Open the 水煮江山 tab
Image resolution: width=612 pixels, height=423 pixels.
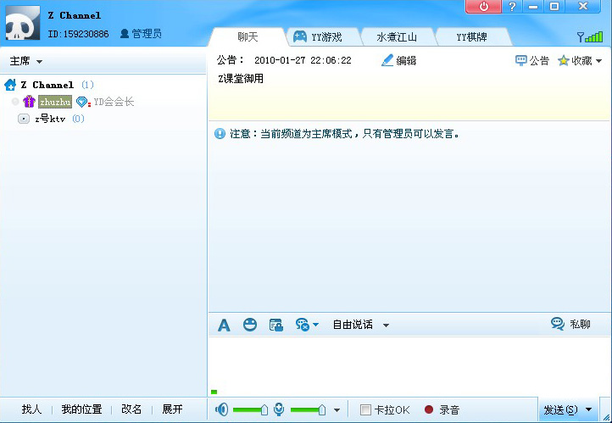point(397,37)
